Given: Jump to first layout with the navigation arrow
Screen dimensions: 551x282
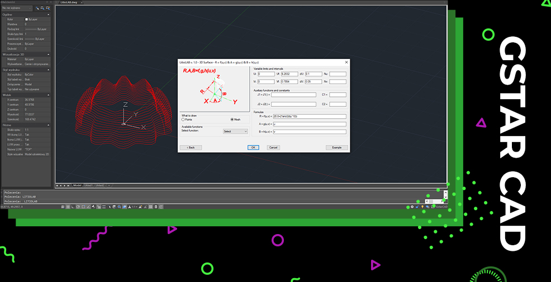Looking at the screenshot, I should 57,186.
